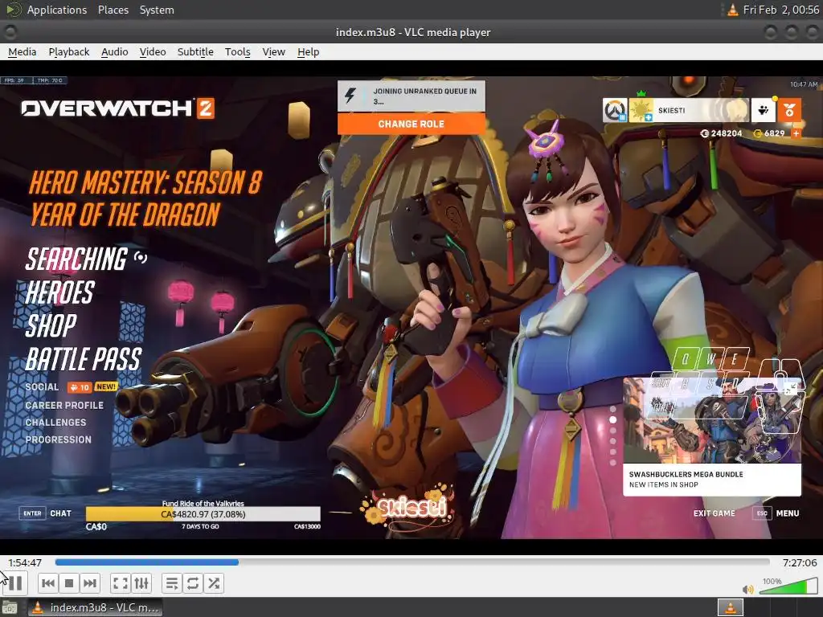Click the Overwatch 2 logo in video
This screenshot has width=823, height=617.
click(x=117, y=108)
